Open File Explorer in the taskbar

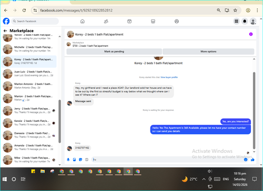coord(43,171)
